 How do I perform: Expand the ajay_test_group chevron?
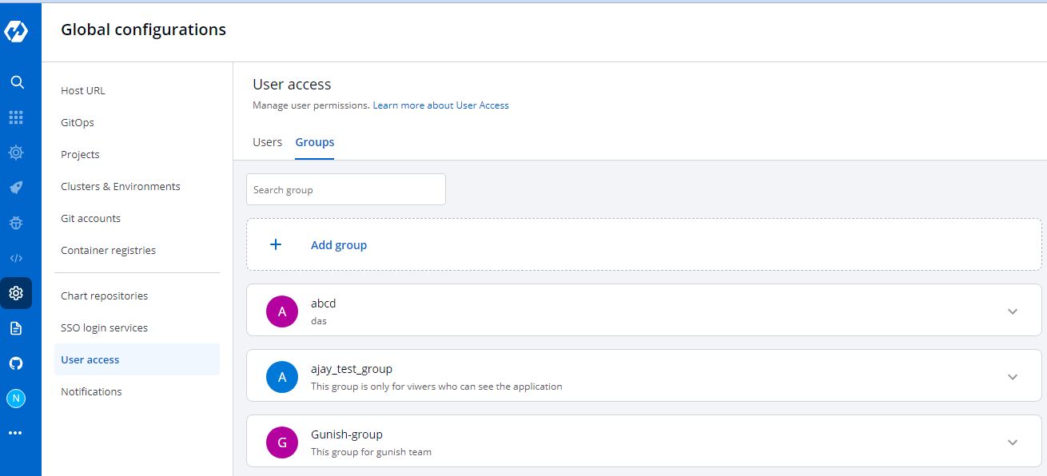[x=1013, y=377]
